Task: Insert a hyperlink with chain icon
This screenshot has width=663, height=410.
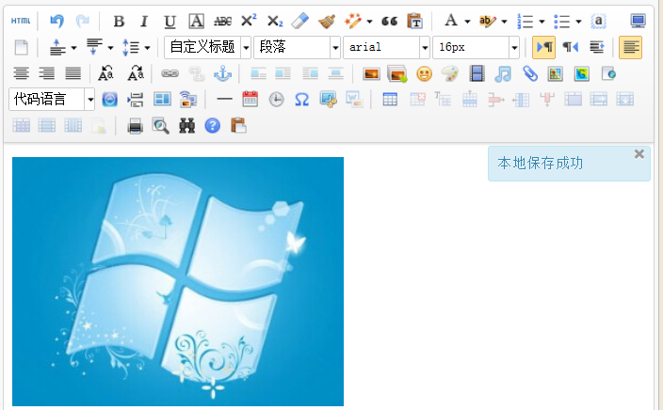Action: click(x=170, y=73)
